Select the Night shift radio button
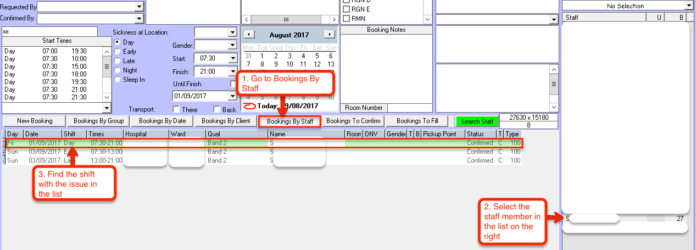 point(117,70)
